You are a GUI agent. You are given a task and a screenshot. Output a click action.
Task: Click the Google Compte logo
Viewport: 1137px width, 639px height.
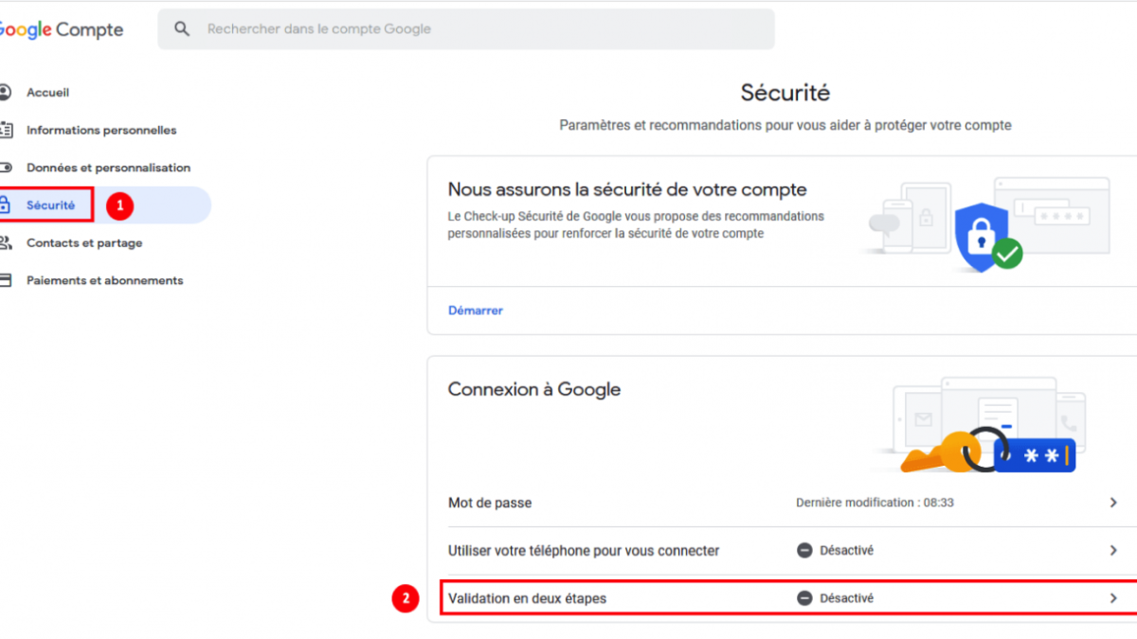point(61,29)
